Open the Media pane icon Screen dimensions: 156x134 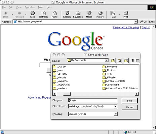point(89,14)
